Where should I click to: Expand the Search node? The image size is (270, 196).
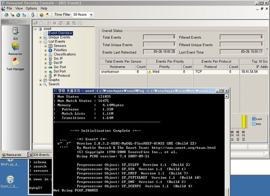[x=40, y=84]
